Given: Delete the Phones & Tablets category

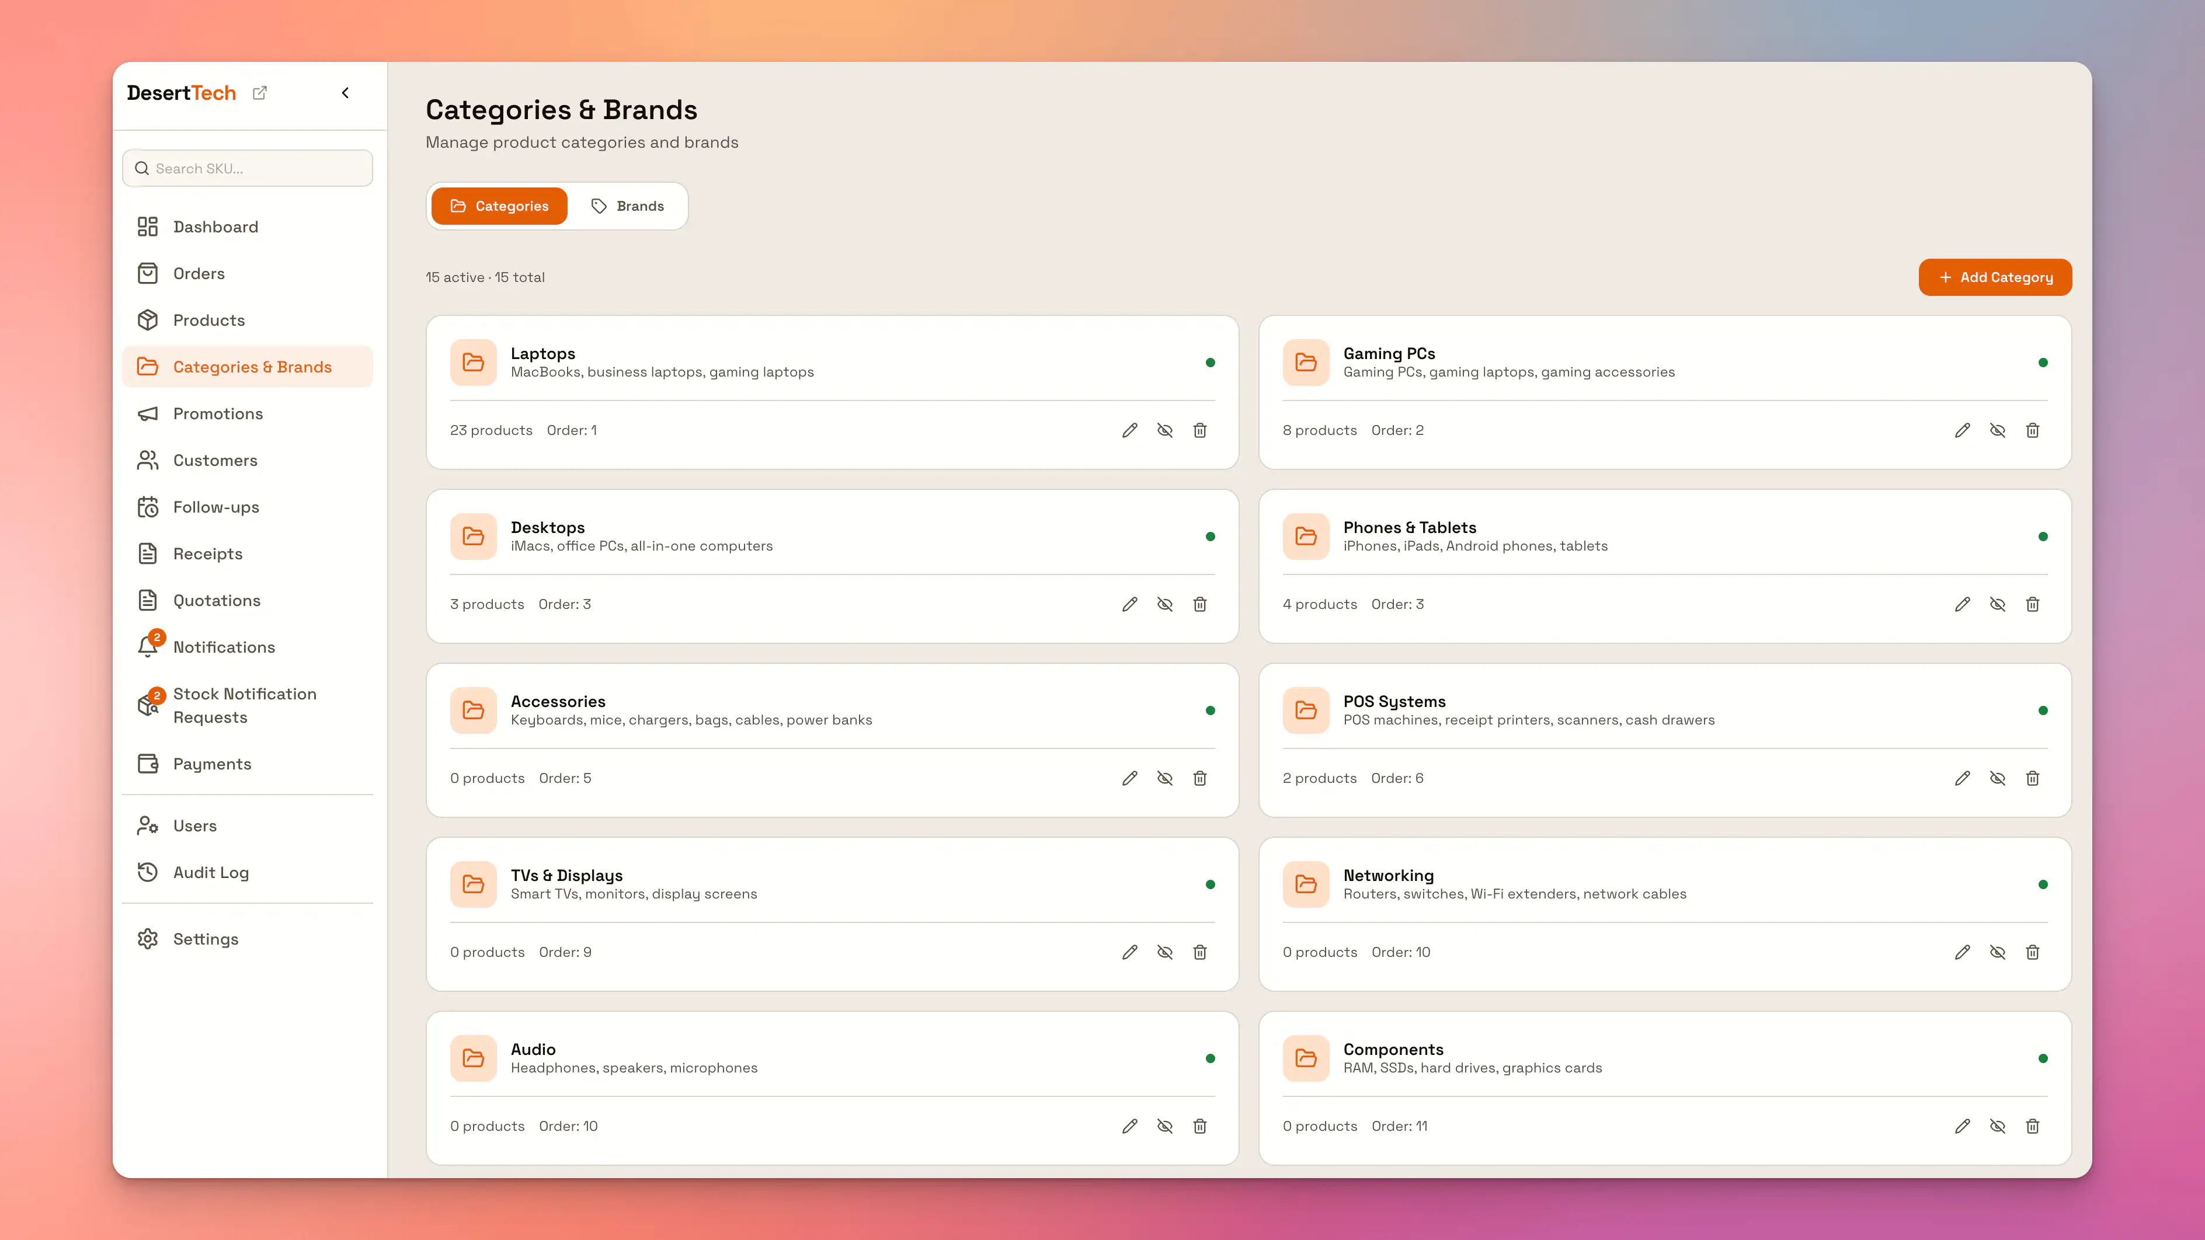Looking at the screenshot, I should (2033, 604).
